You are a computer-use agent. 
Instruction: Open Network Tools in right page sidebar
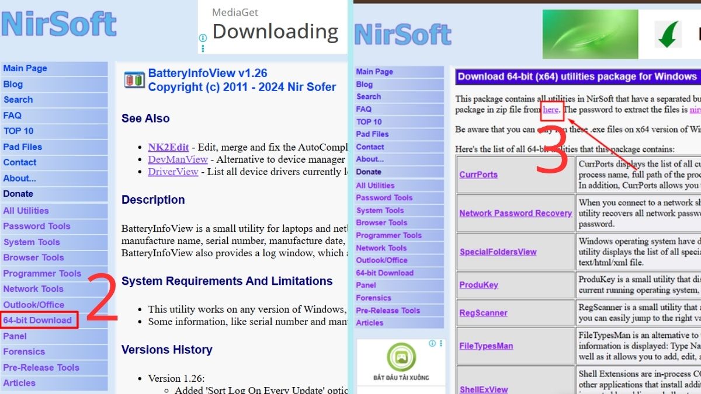381,248
